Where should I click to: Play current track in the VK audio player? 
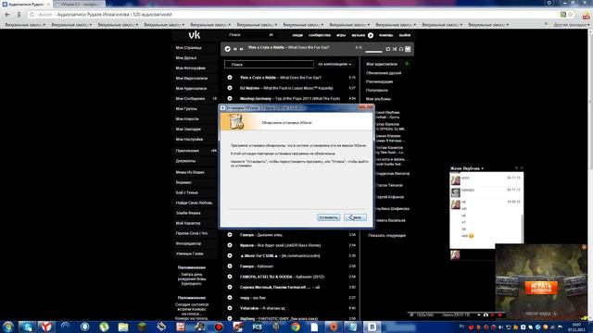227,49
